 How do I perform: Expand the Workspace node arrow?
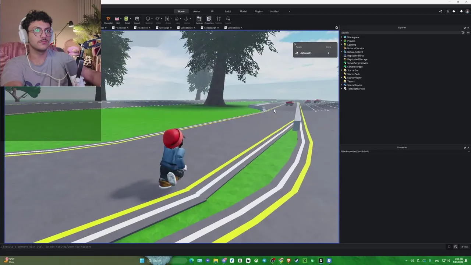pos(342,37)
